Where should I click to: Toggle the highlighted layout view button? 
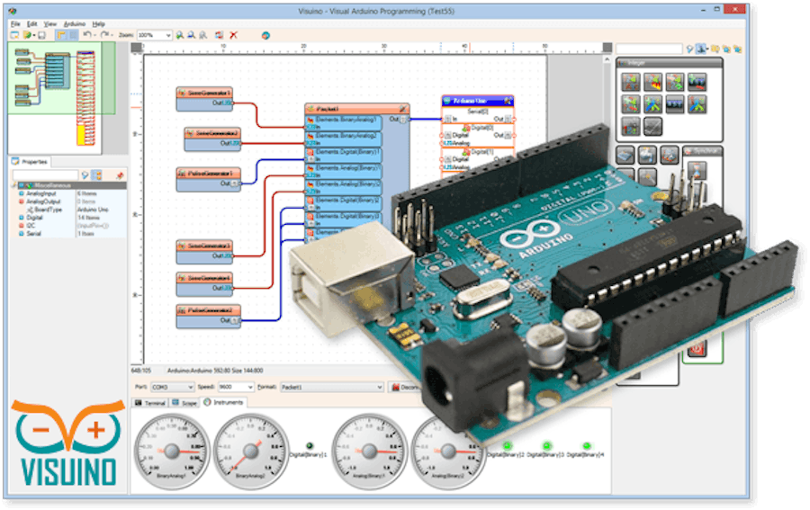60,35
